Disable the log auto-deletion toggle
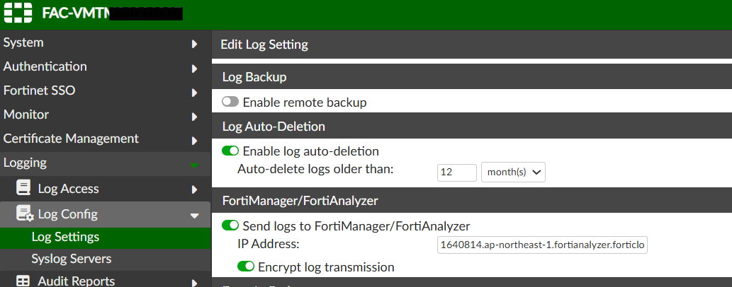732x287 pixels. 230,151
